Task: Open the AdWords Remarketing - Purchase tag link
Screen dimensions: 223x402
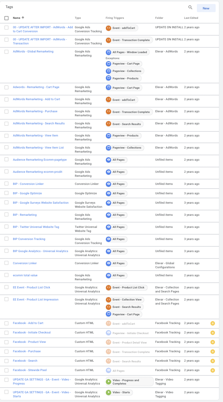Action: tap(35, 111)
